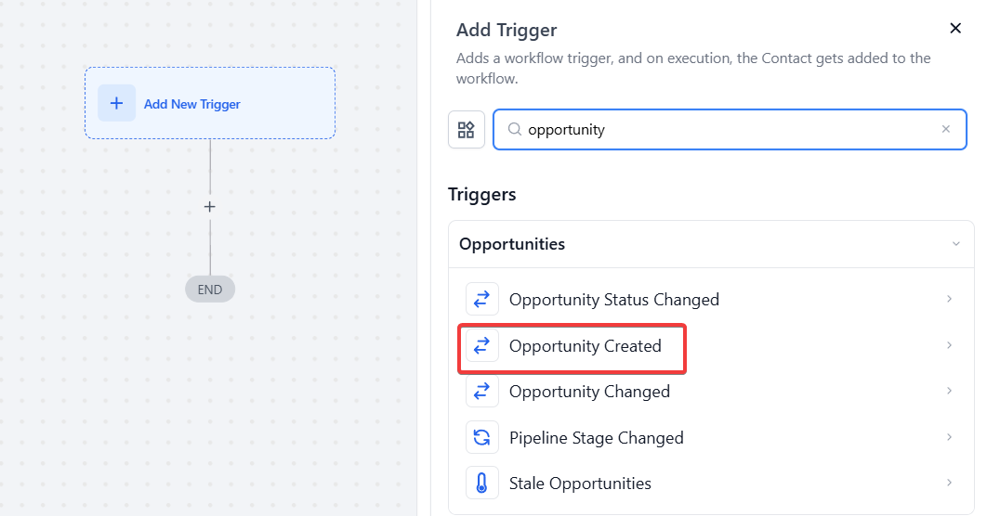Click the Opportunity Changed arrows icon
Viewport: 987px width, 516px height.
[482, 391]
